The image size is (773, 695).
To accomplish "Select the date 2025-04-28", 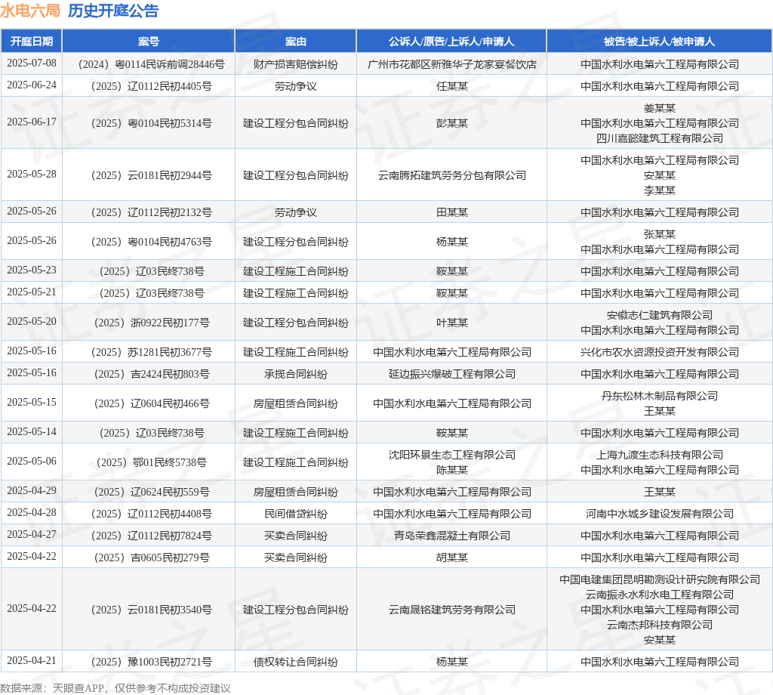I will coord(32,513).
